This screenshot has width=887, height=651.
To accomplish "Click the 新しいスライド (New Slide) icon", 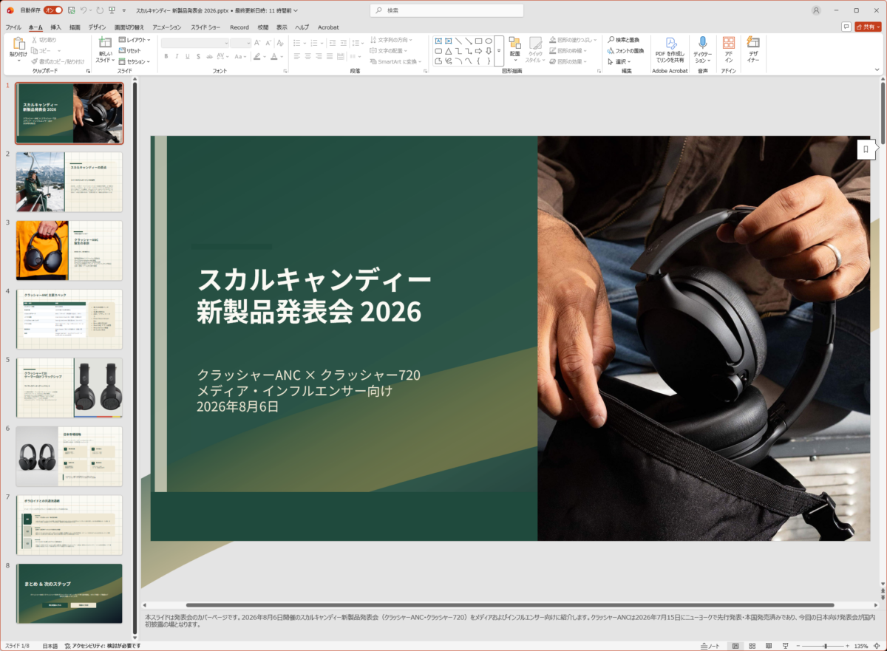I will (x=105, y=43).
